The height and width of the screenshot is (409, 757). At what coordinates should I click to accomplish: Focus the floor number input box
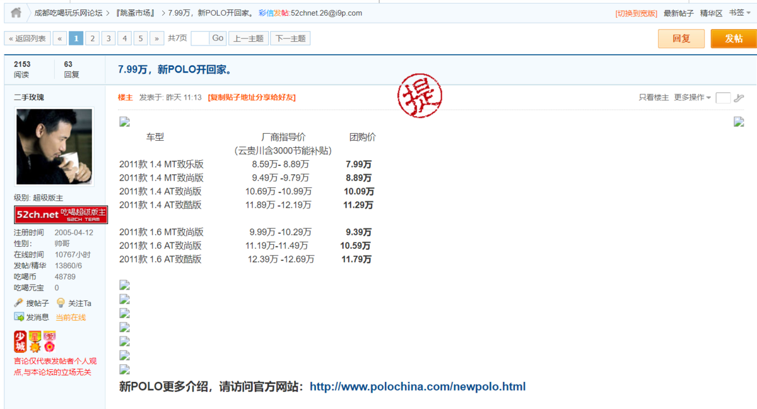724,98
